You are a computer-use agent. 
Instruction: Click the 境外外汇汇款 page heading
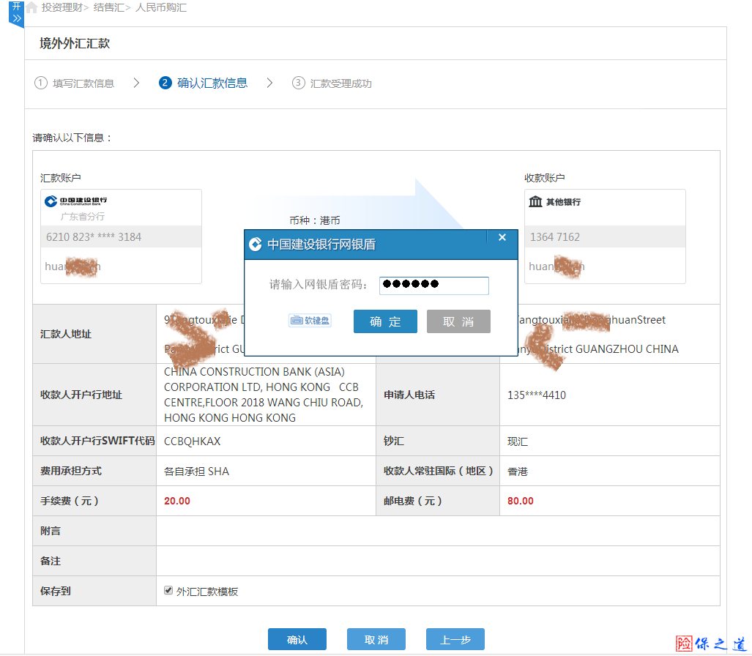75,44
